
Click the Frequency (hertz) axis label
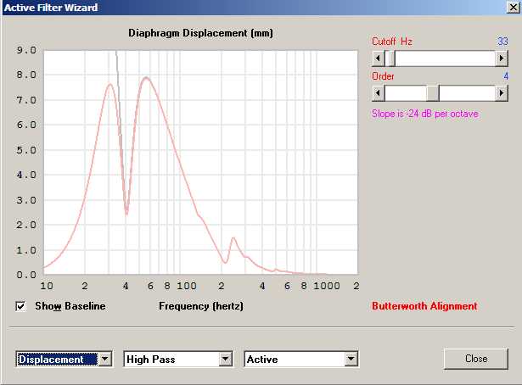point(201,306)
